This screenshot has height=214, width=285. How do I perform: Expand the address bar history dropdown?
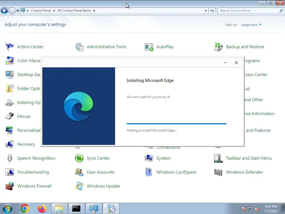pos(206,11)
